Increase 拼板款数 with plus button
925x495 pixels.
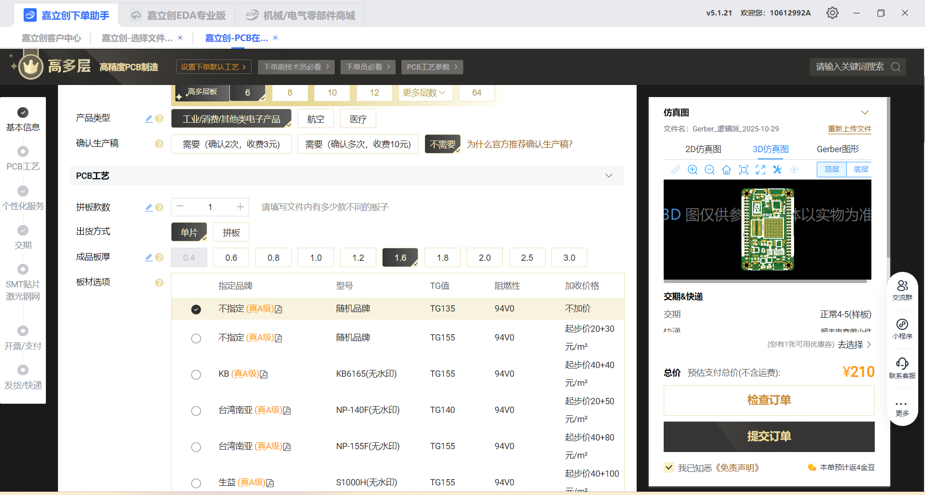(240, 207)
